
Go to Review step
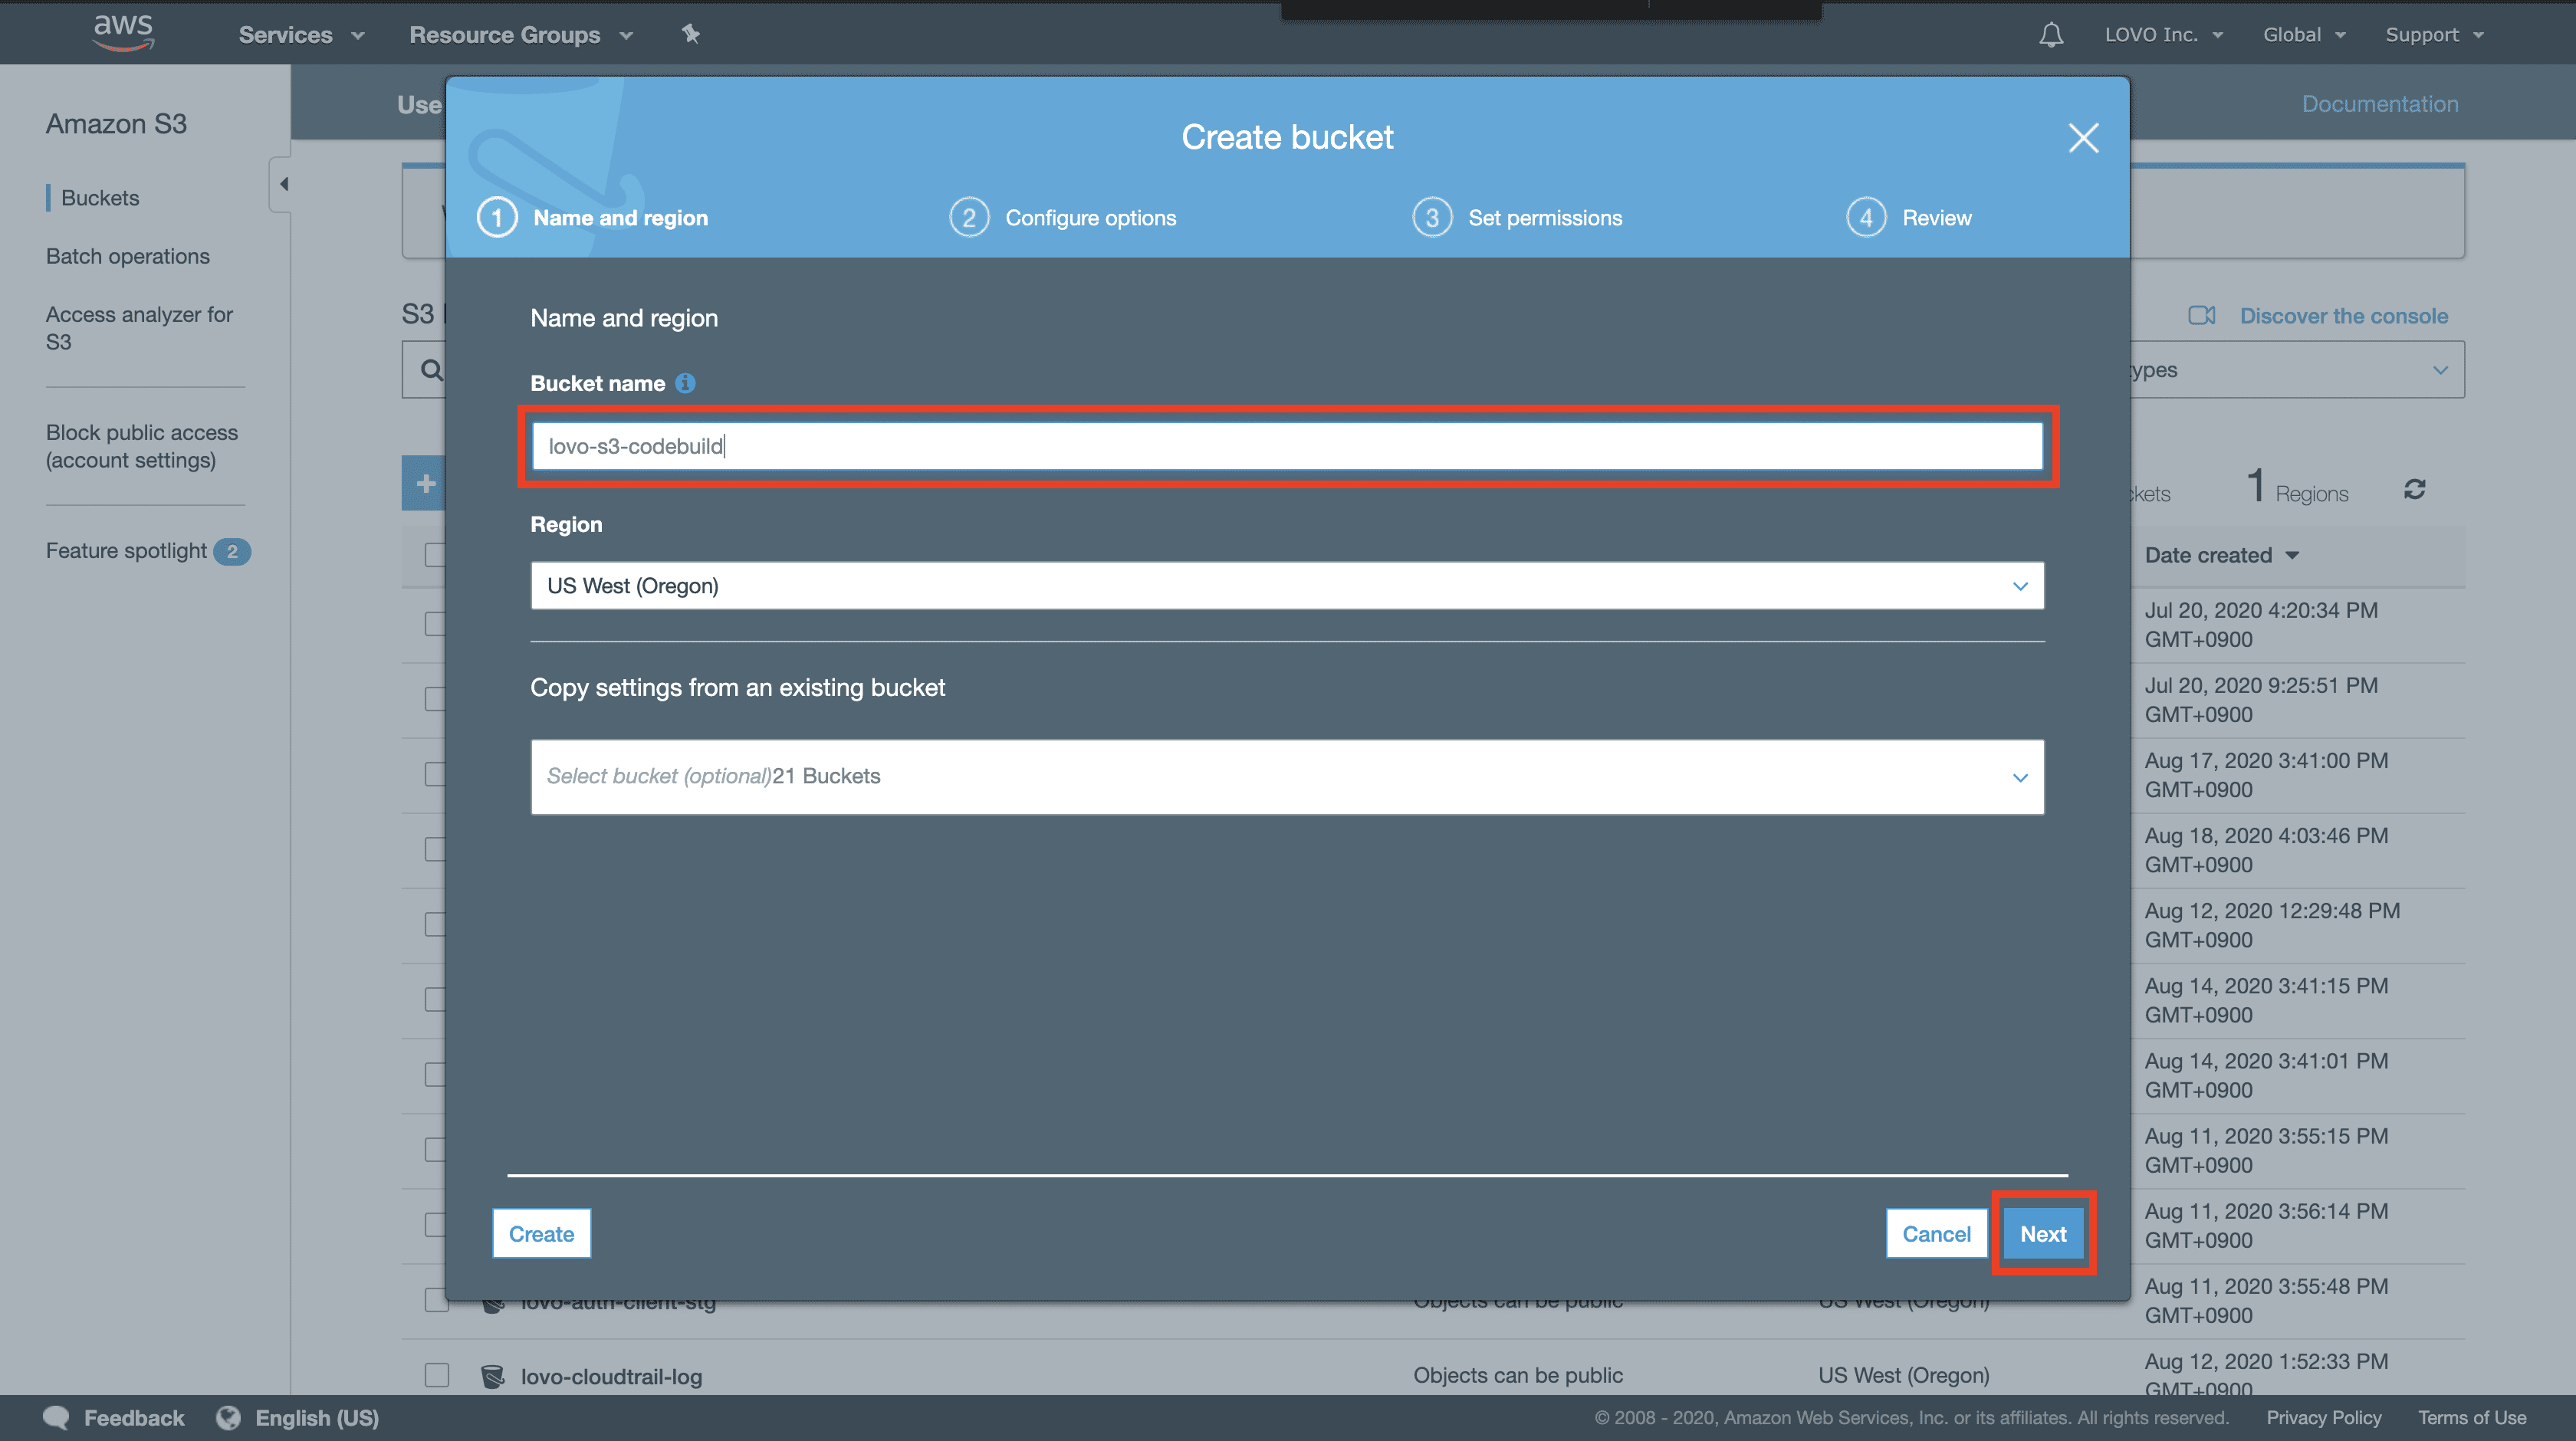pyautogui.click(x=1937, y=218)
